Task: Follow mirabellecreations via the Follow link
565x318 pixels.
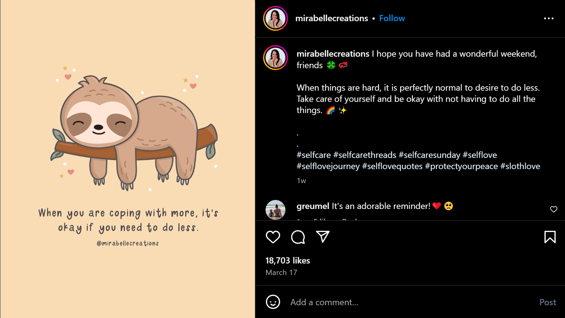Action: click(392, 18)
